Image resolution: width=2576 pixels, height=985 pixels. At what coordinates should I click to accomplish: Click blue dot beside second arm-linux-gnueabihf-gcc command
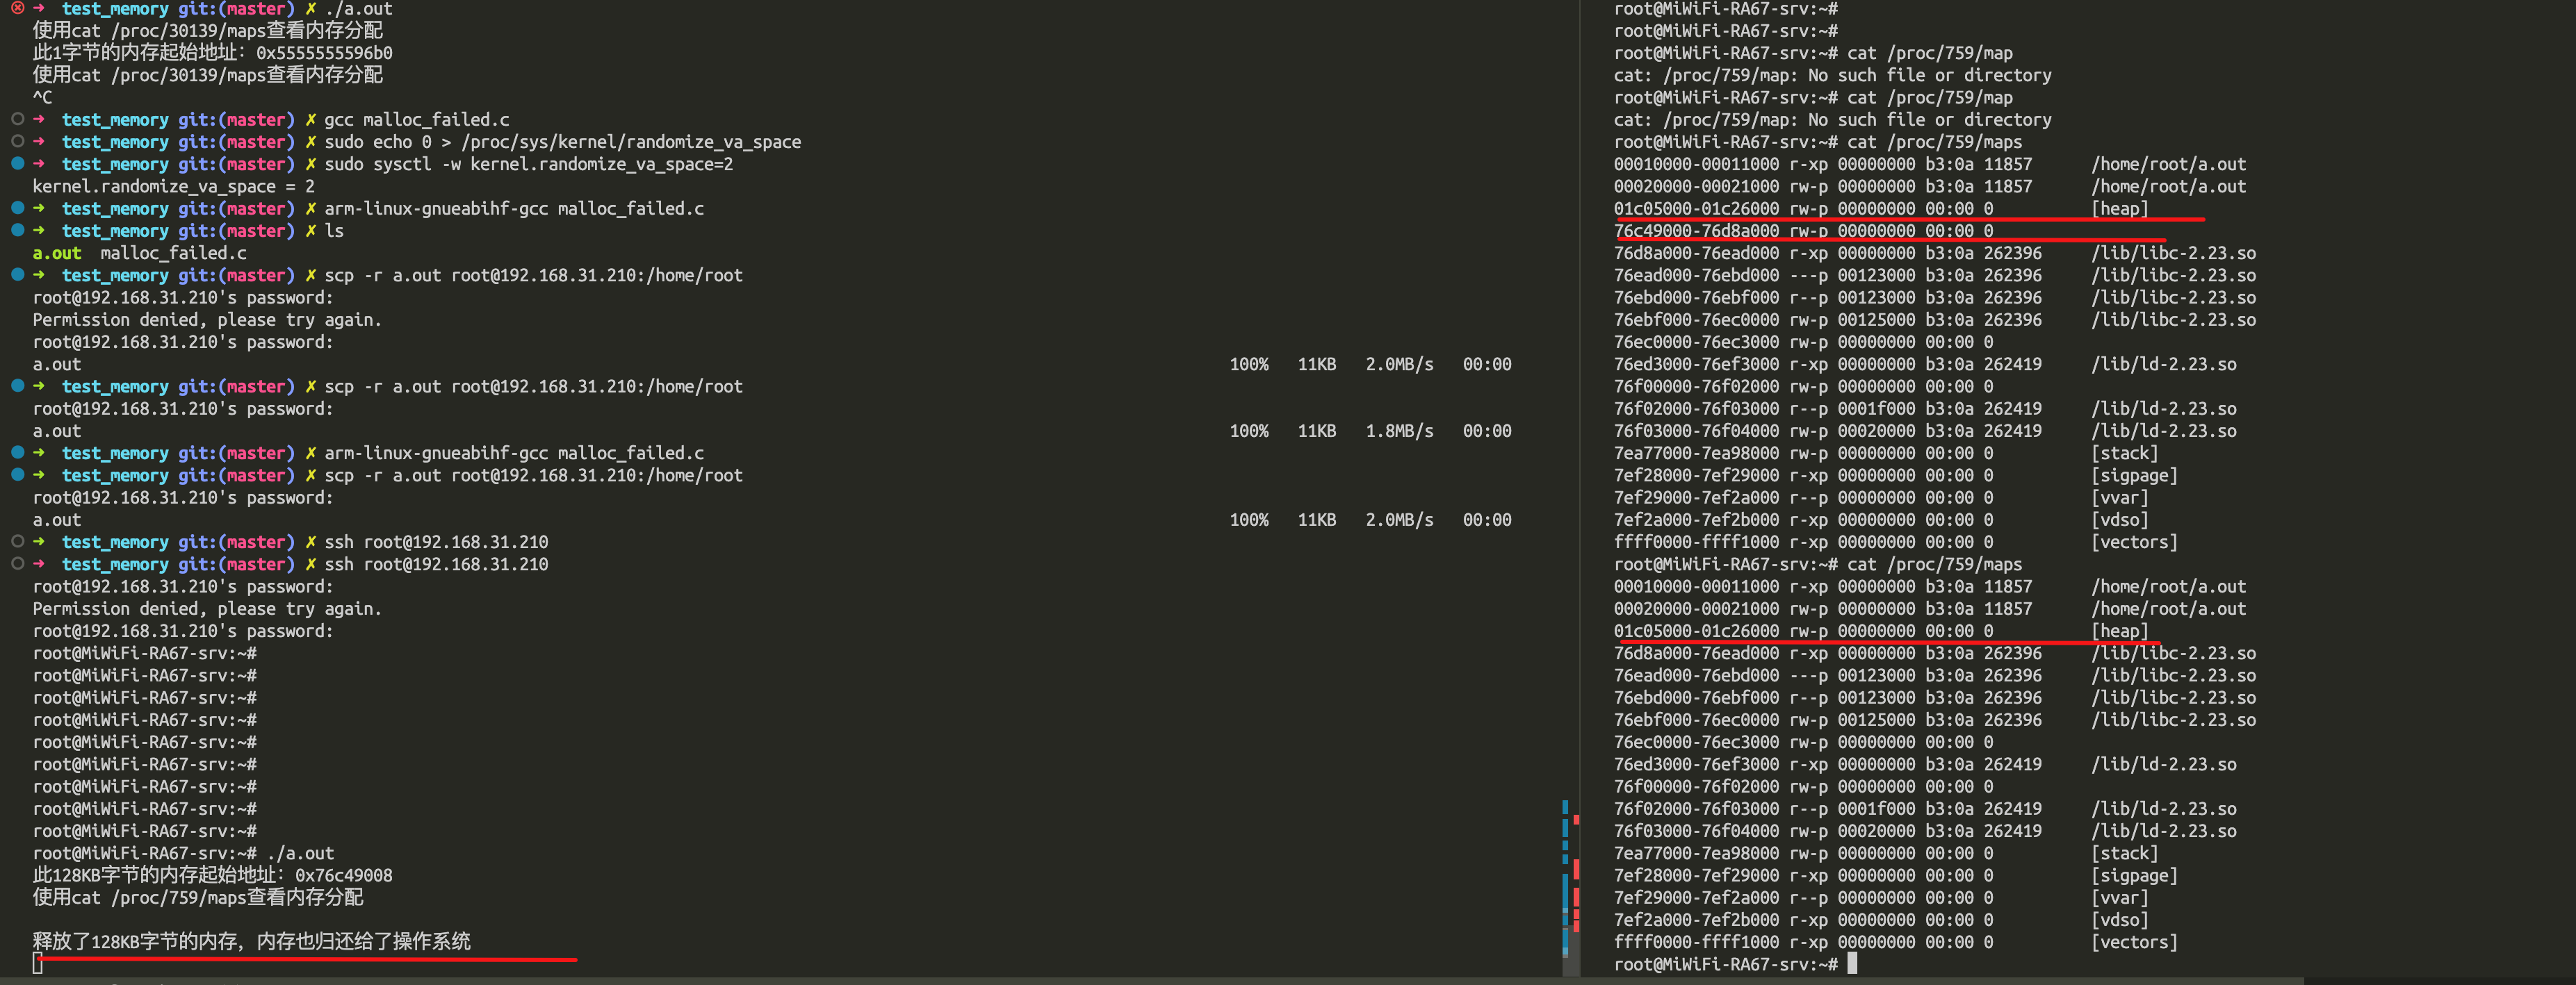17,452
